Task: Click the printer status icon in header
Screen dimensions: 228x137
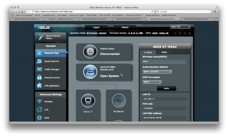Action: click(190, 33)
